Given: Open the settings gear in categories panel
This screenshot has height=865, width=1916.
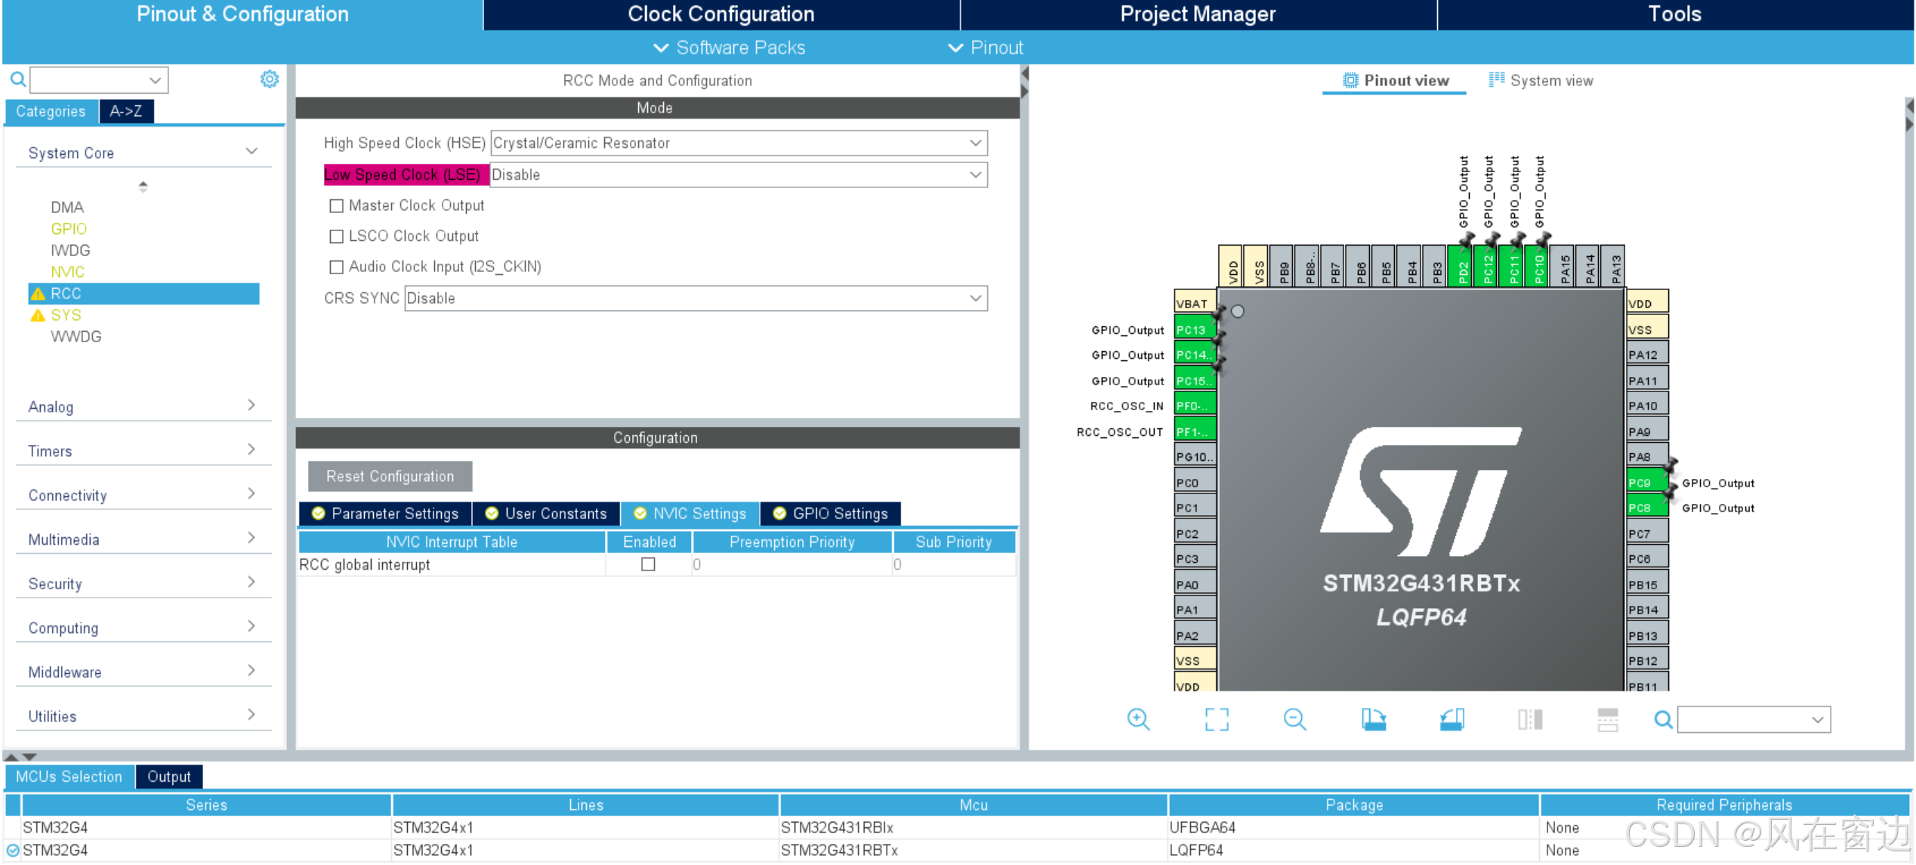Looking at the screenshot, I should tap(270, 79).
